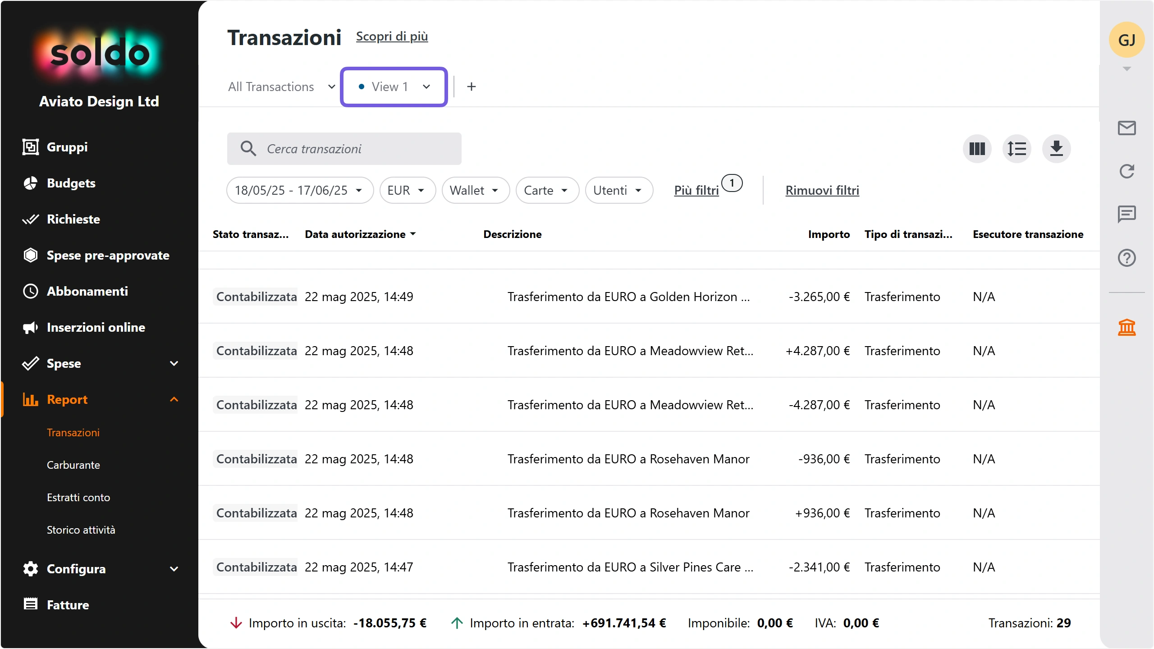Click the Importo in uscita total -18.055,75 €
The height and width of the screenshot is (649, 1154).
[390, 623]
